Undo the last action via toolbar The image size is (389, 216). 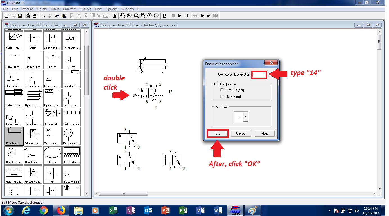43,16
